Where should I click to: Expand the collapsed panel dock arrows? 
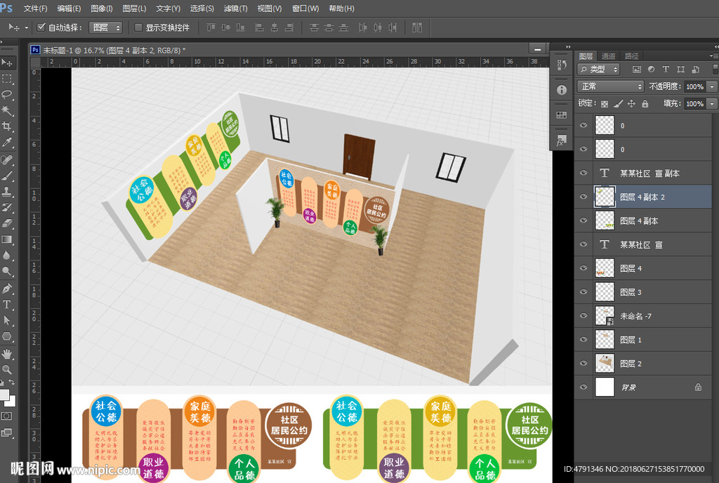coord(568,46)
